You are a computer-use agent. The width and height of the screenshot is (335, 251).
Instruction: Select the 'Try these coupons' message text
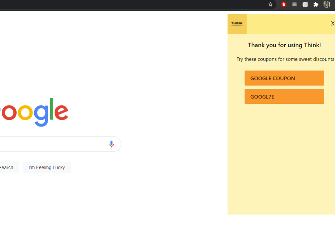coord(286,59)
